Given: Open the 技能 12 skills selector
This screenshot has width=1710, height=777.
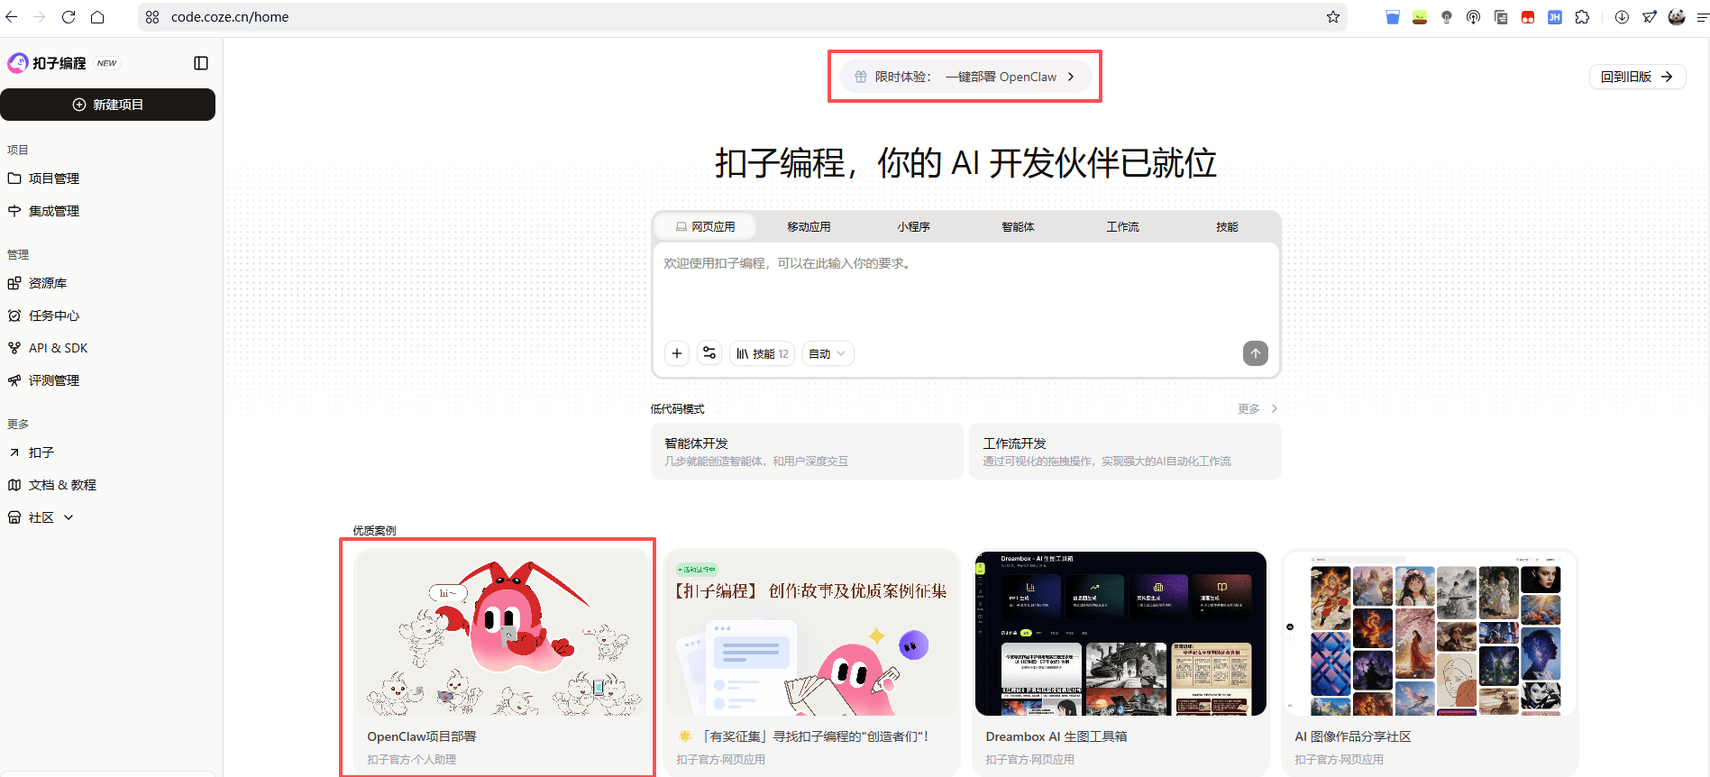Looking at the screenshot, I should pyautogui.click(x=762, y=353).
